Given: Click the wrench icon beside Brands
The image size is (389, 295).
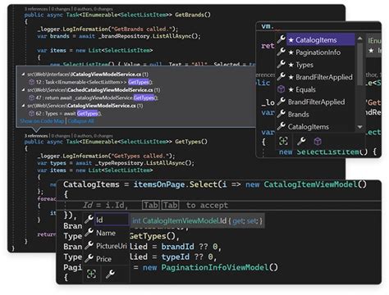Looking at the screenshot, I should click(x=281, y=114).
